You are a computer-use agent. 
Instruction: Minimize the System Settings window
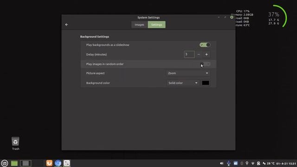point(219,17)
